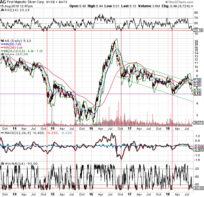
Task: Click the Volume 3.6M header value
Action: (149, 6)
